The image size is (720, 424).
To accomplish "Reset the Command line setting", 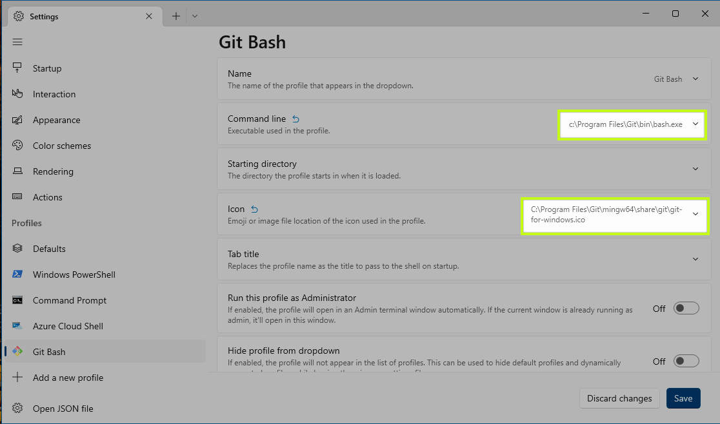I will pos(295,118).
